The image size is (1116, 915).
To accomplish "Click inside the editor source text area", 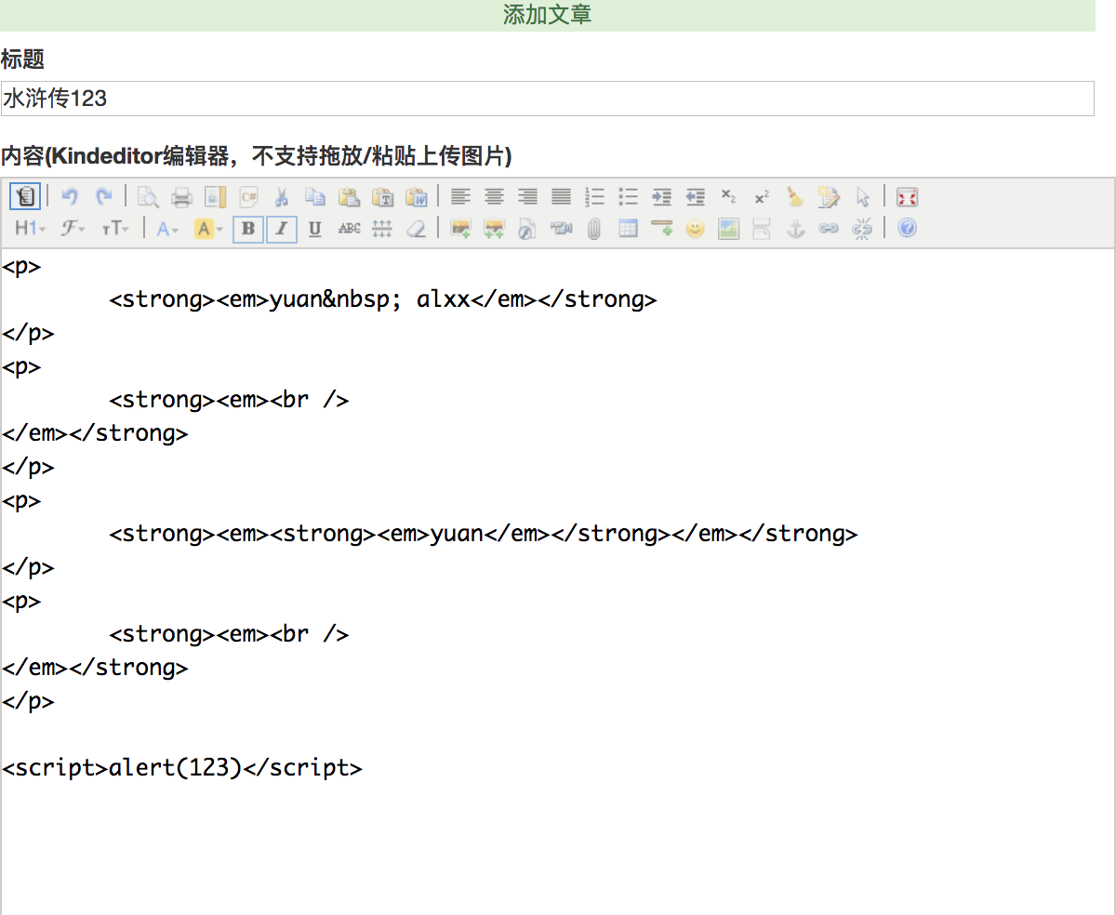I will 558,581.
